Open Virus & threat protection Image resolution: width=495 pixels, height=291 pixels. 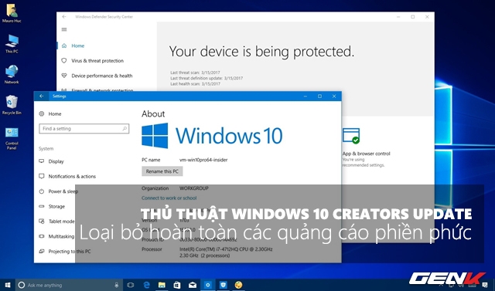(97, 61)
